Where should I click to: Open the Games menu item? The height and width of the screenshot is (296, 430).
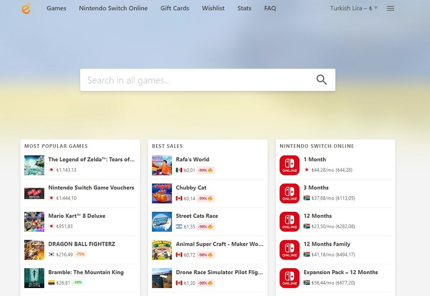56,8
